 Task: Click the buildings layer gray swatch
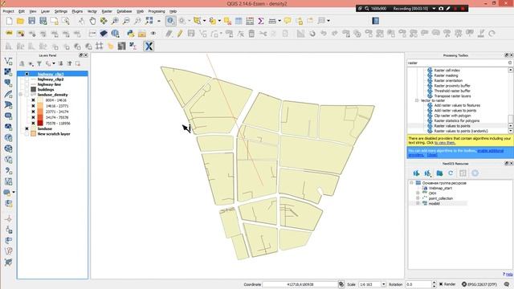(34, 89)
